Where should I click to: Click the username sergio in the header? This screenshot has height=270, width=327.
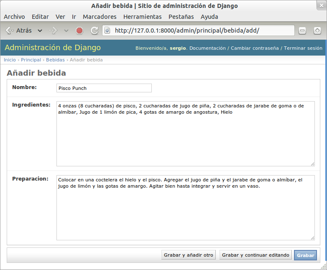(x=178, y=48)
